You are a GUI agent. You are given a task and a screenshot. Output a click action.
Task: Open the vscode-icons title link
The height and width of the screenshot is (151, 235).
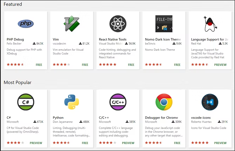[x=201, y=117]
